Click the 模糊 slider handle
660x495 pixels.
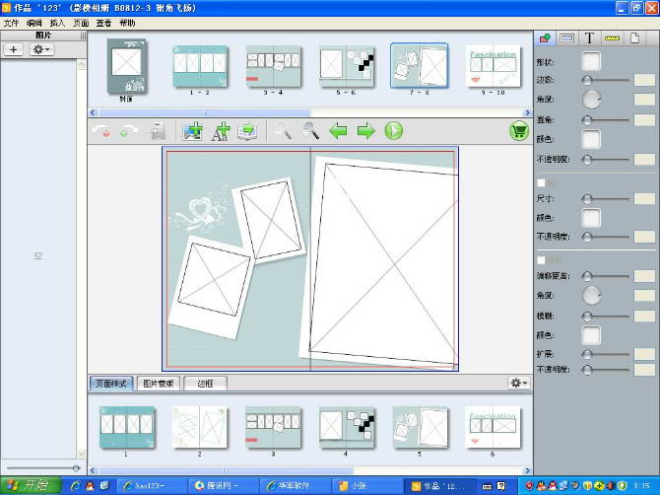pyautogui.click(x=587, y=316)
